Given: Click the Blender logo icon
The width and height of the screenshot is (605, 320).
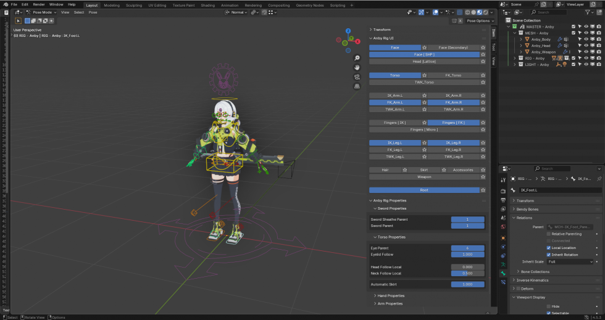Looking at the screenshot, I should (x=5, y=4).
